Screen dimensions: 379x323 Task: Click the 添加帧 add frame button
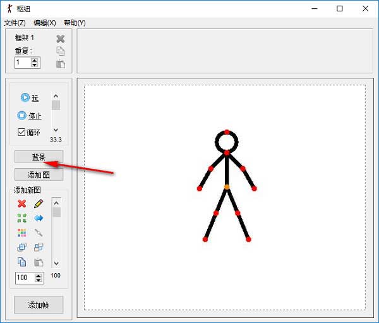(39, 305)
